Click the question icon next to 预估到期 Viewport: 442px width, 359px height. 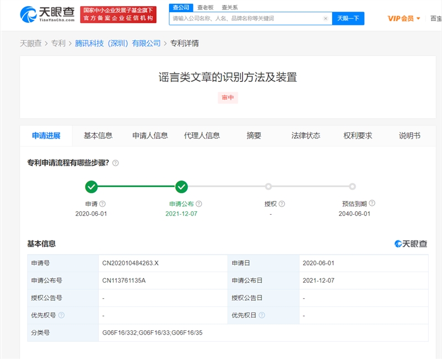coord(372,204)
